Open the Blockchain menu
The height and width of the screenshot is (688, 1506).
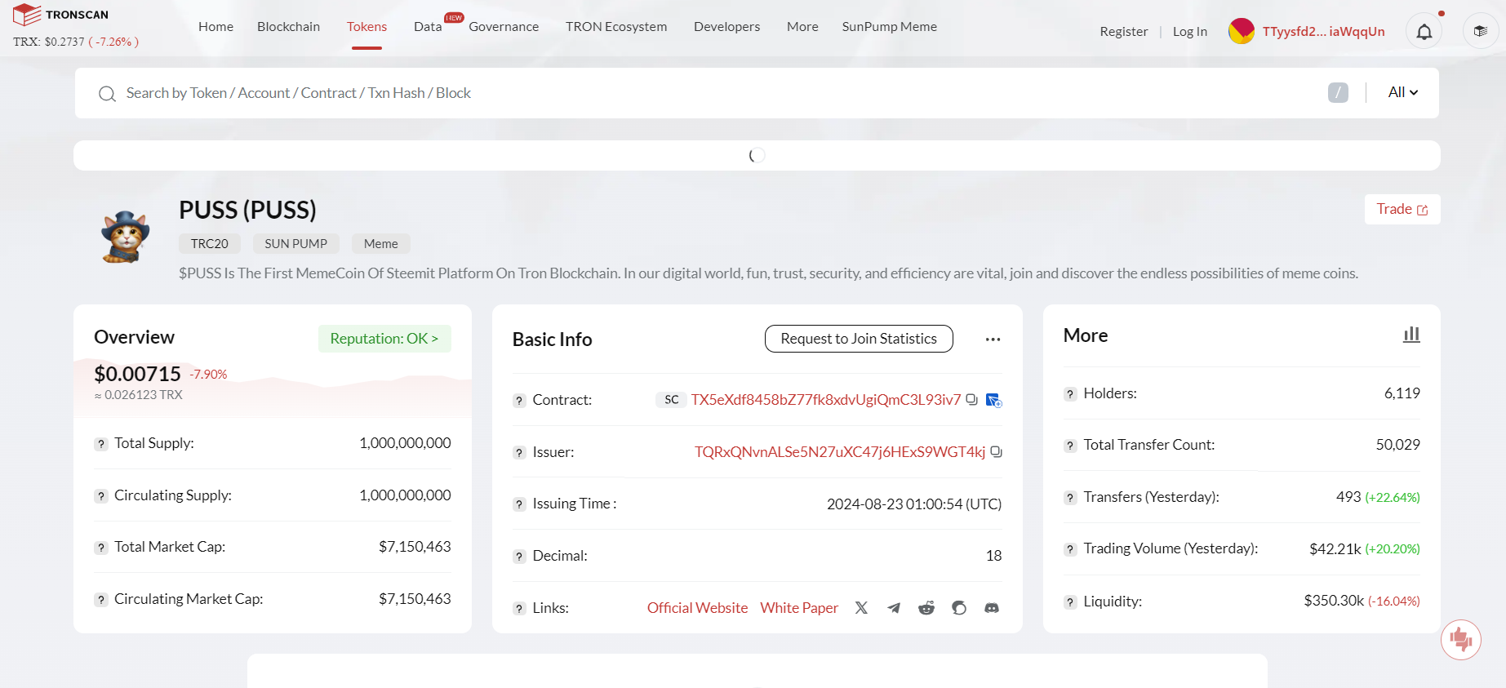(288, 27)
